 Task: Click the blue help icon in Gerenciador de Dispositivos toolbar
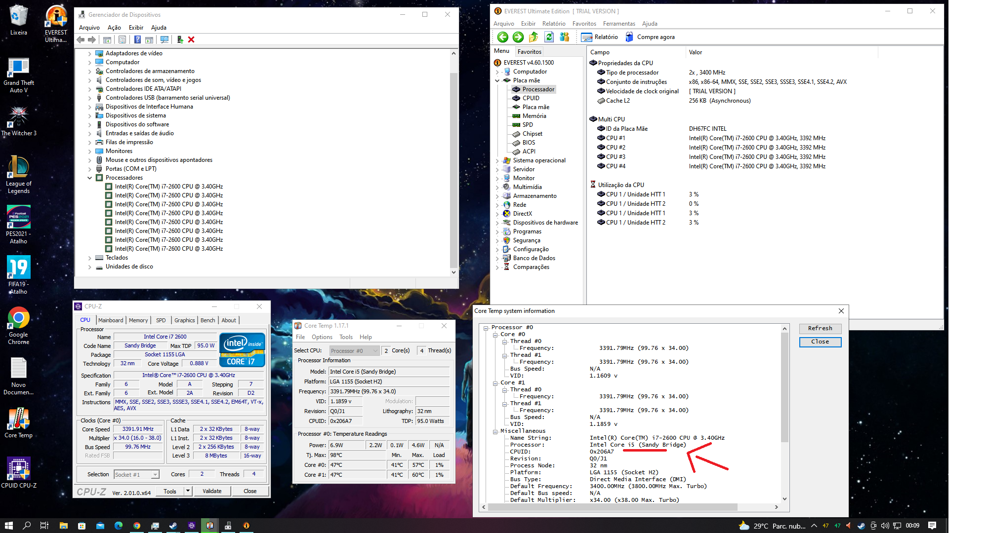click(x=137, y=39)
